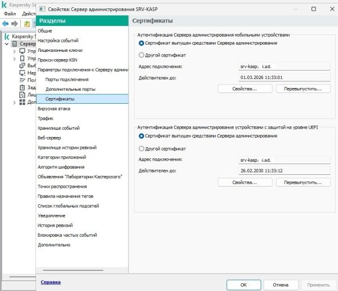Image resolution: width=338 pixels, height=291 pixels.
Task: Select the Сертификаты subsection
Action: (82, 99)
